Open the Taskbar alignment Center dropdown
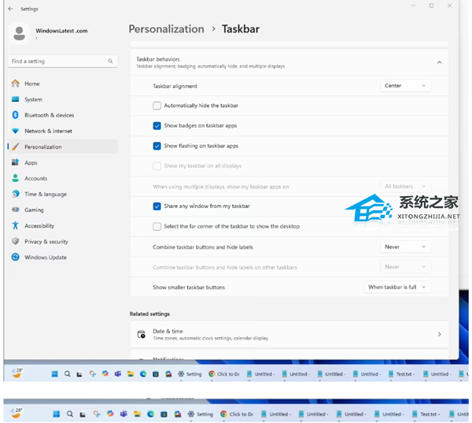The width and height of the screenshot is (472, 423). [405, 86]
